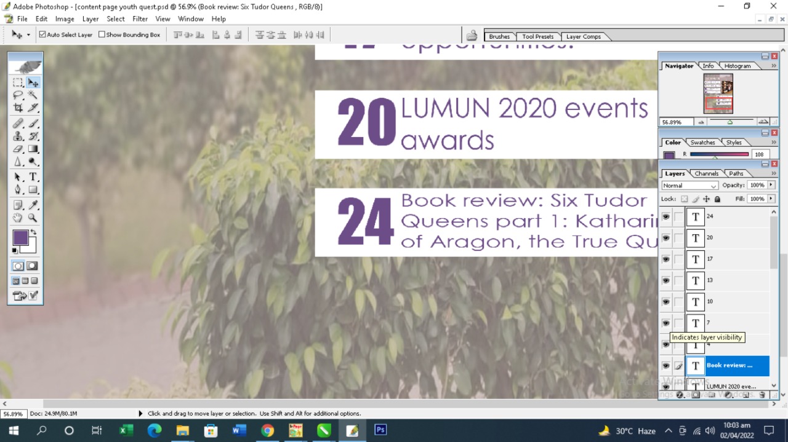The image size is (788, 442).
Task: Switch to the Swatches tab
Action: coord(702,143)
